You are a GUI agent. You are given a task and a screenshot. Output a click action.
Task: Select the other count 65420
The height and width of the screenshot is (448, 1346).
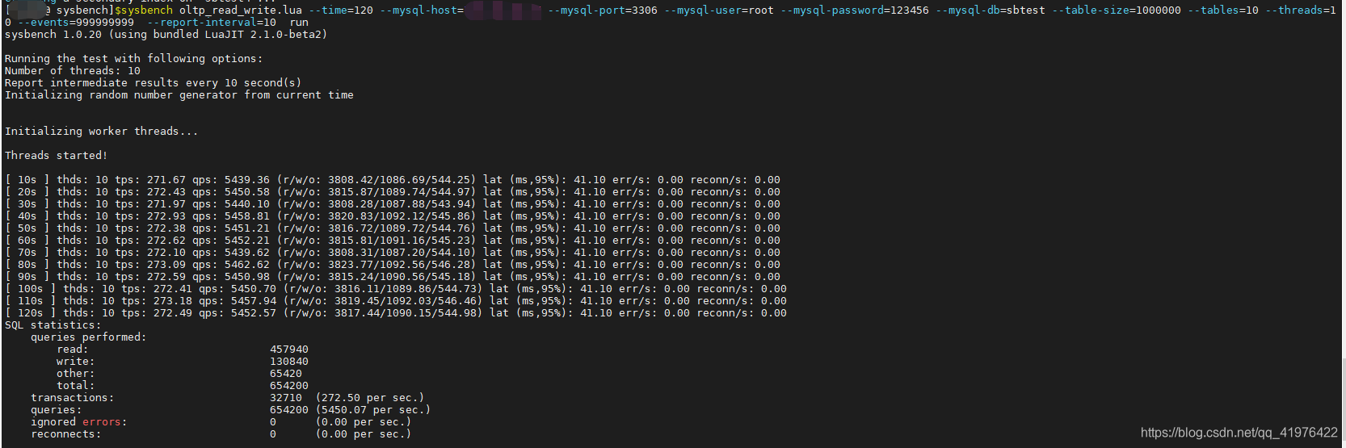[x=286, y=374]
